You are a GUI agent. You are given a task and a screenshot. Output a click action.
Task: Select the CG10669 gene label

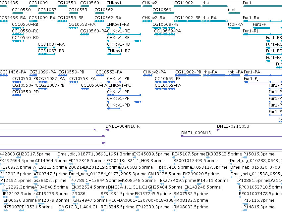pyautogui.click(x=162, y=10)
